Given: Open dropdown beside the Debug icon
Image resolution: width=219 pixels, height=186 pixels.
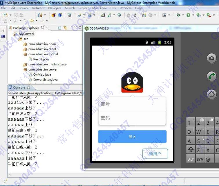Looking at the screenshot, I should pyautogui.click(x=183, y=15).
